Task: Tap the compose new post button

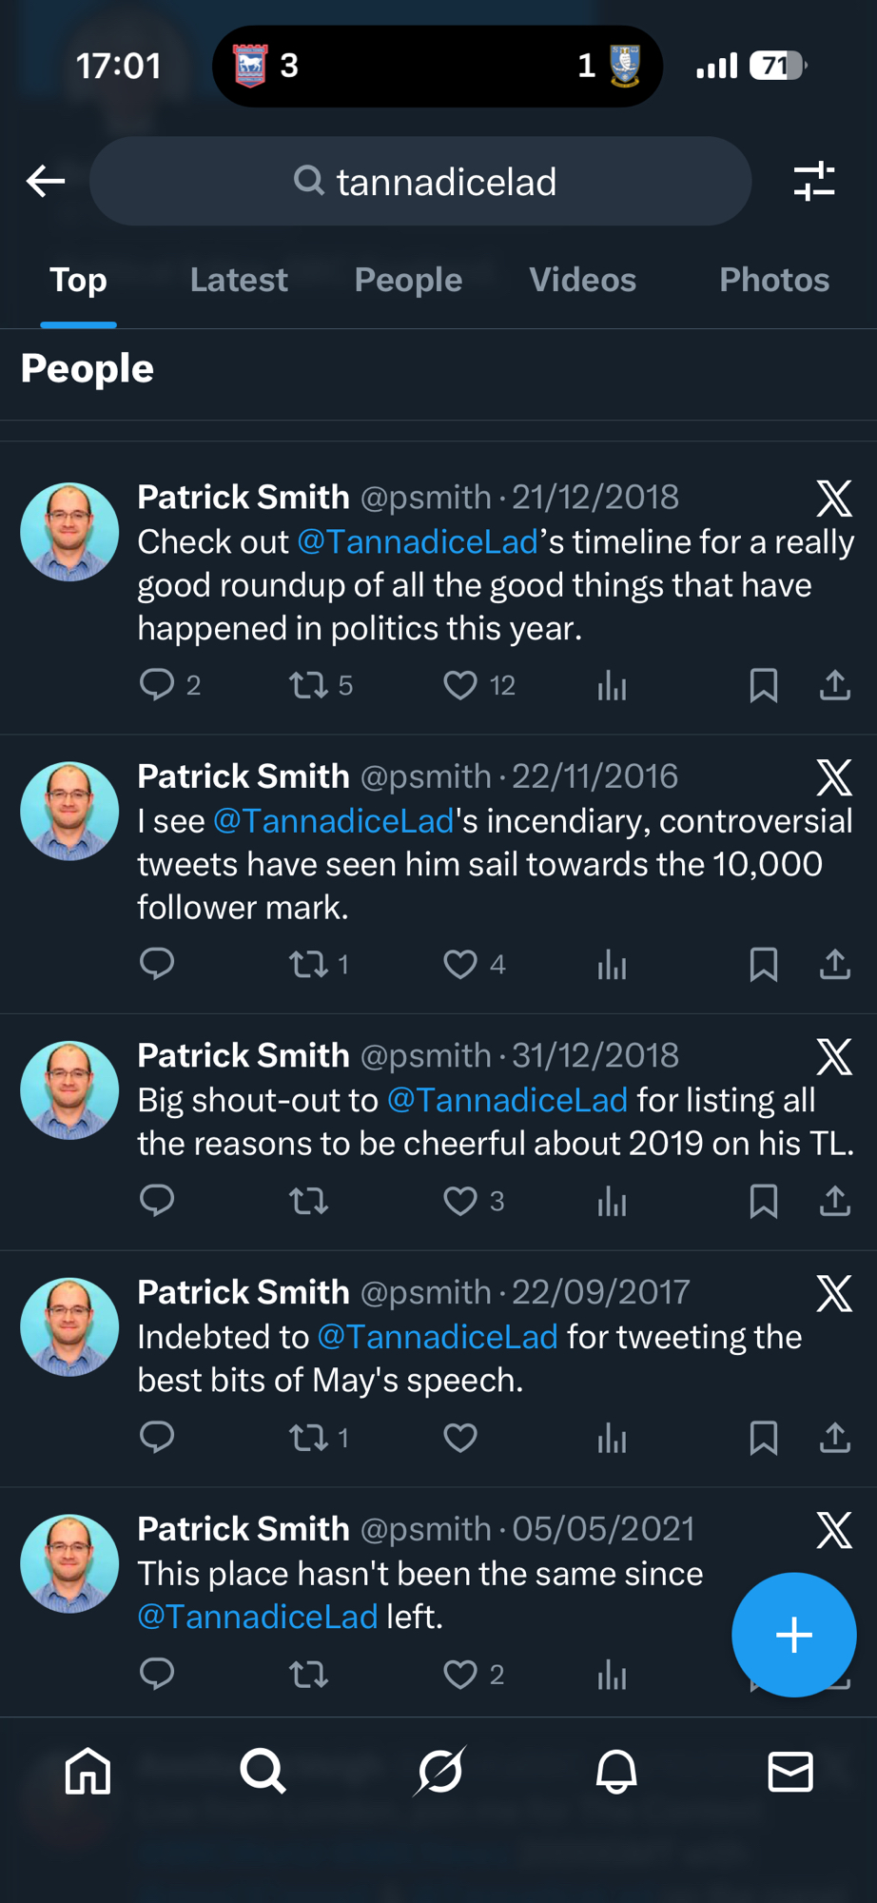Action: click(x=793, y=1635)
